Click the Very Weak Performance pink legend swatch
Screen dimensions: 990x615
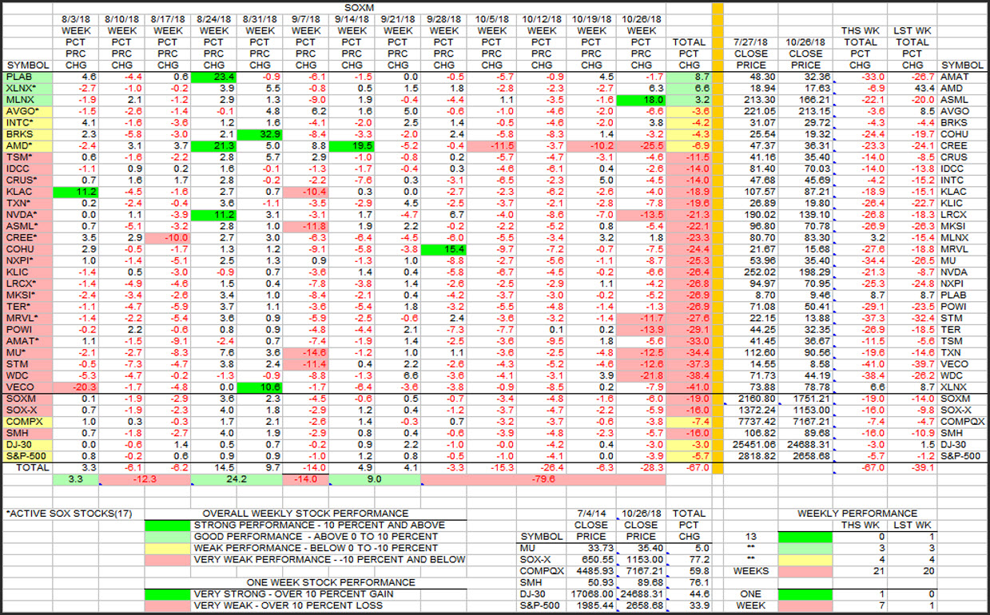click(x=168, y=559)
